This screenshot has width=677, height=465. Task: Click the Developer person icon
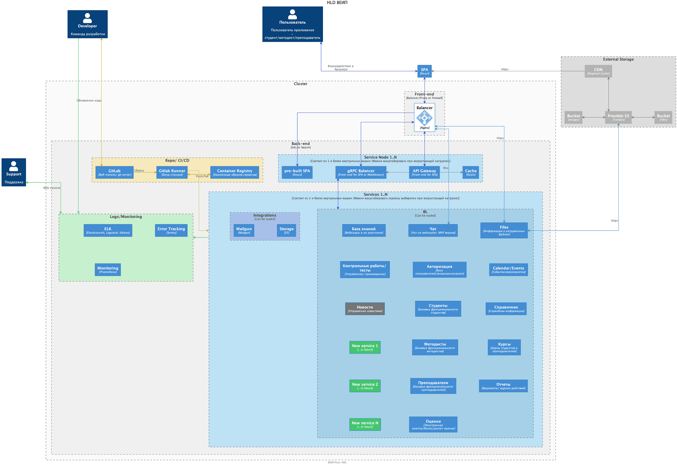tap(87, 18)
